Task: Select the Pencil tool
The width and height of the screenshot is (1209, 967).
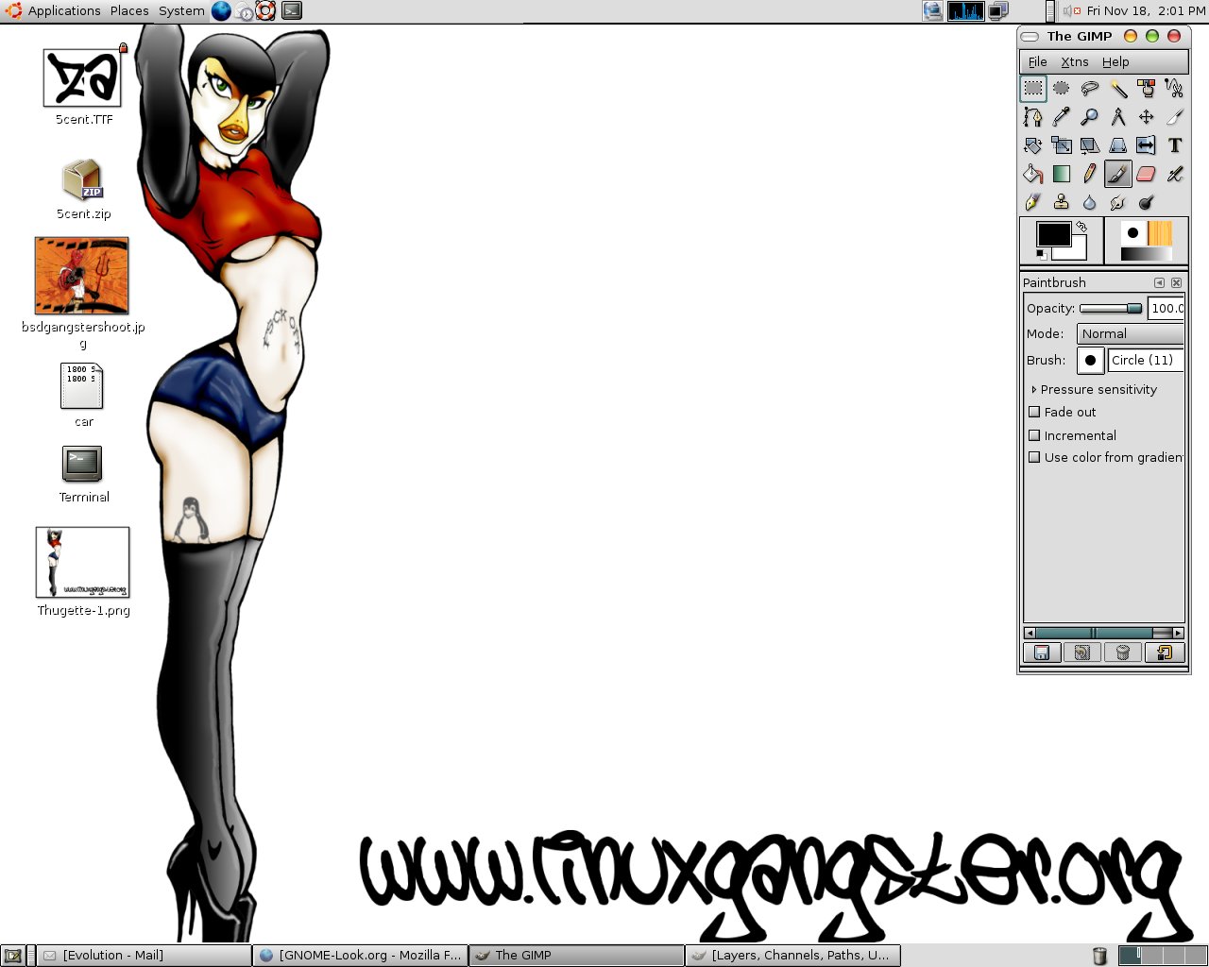Action: (x=1090, y=174)
